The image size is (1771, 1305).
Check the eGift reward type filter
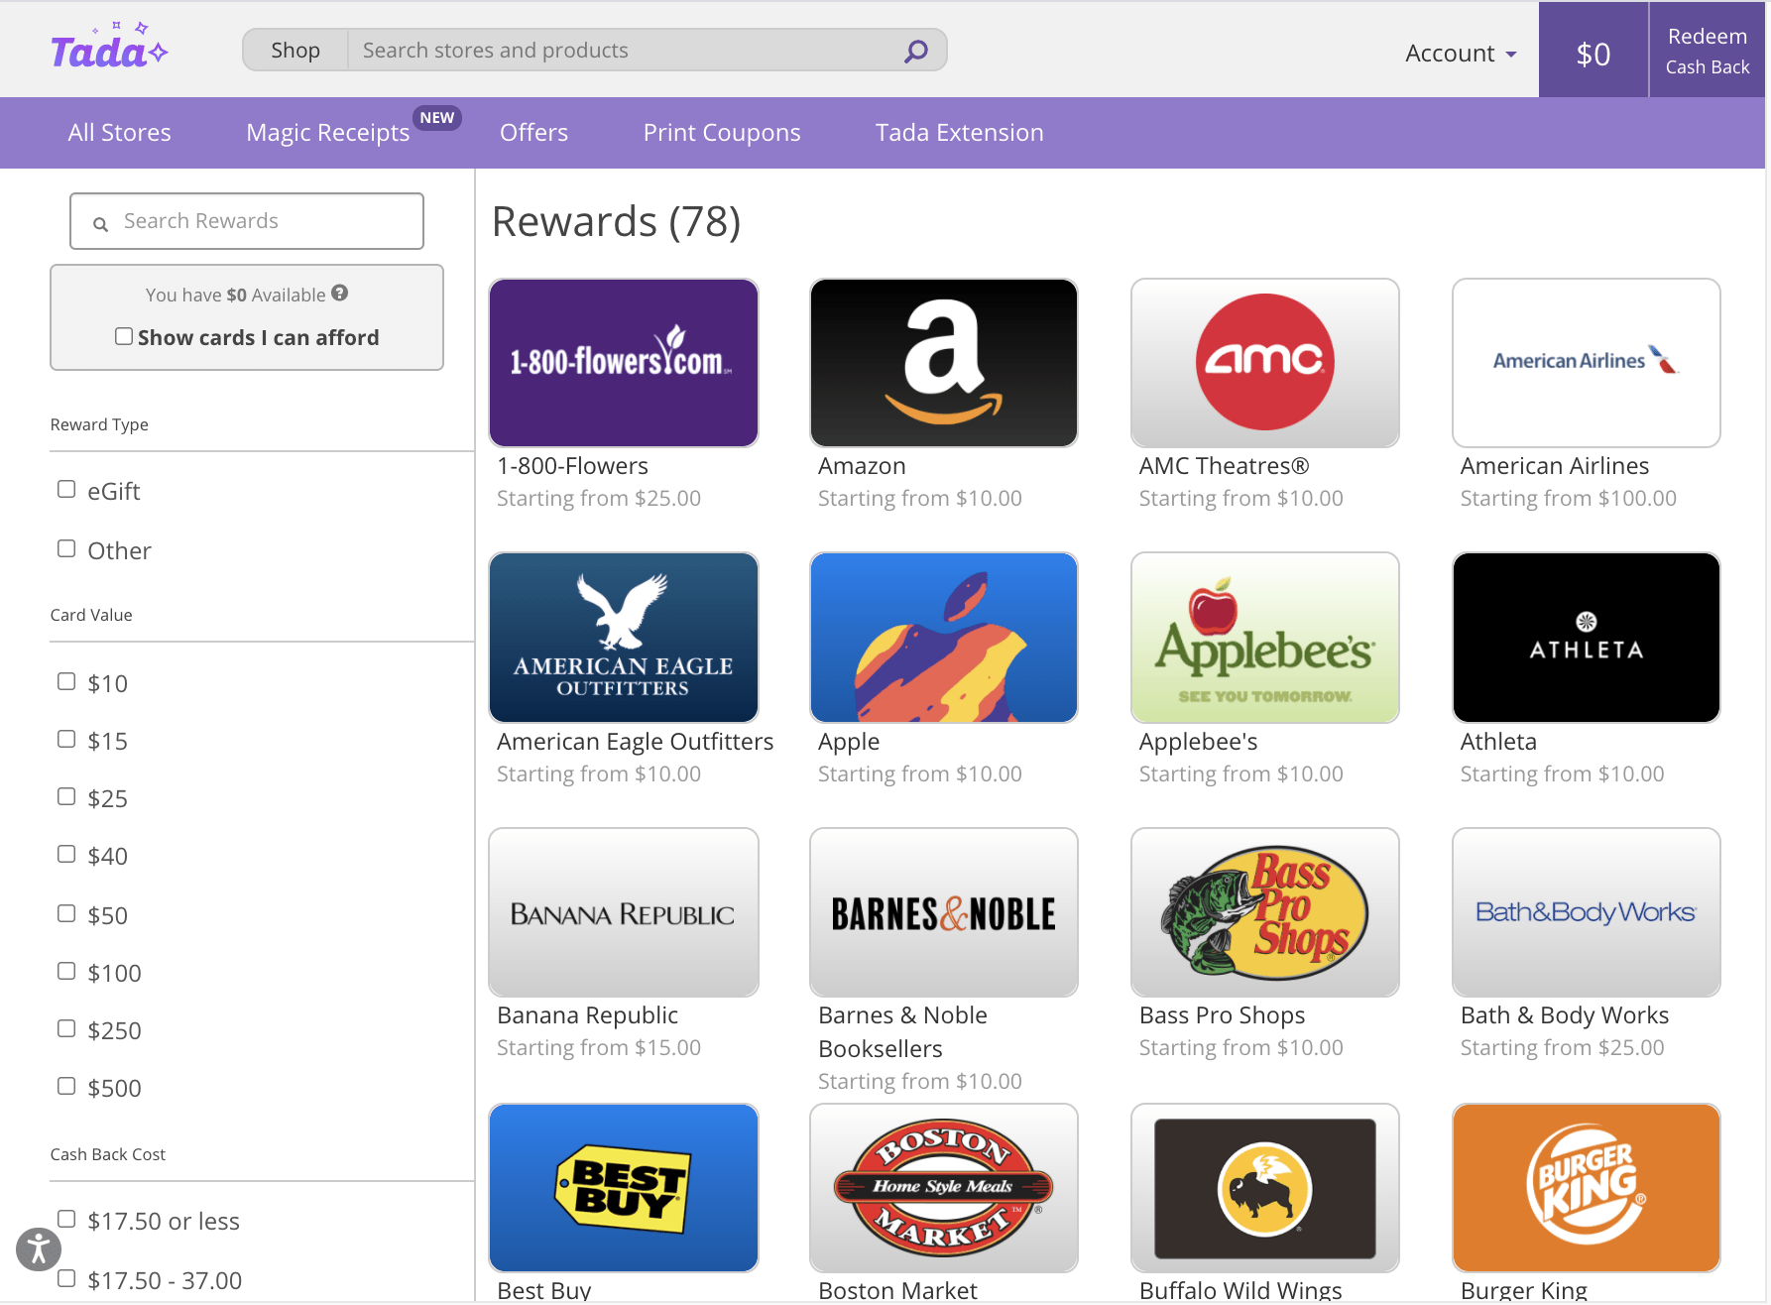coord(66,489)
